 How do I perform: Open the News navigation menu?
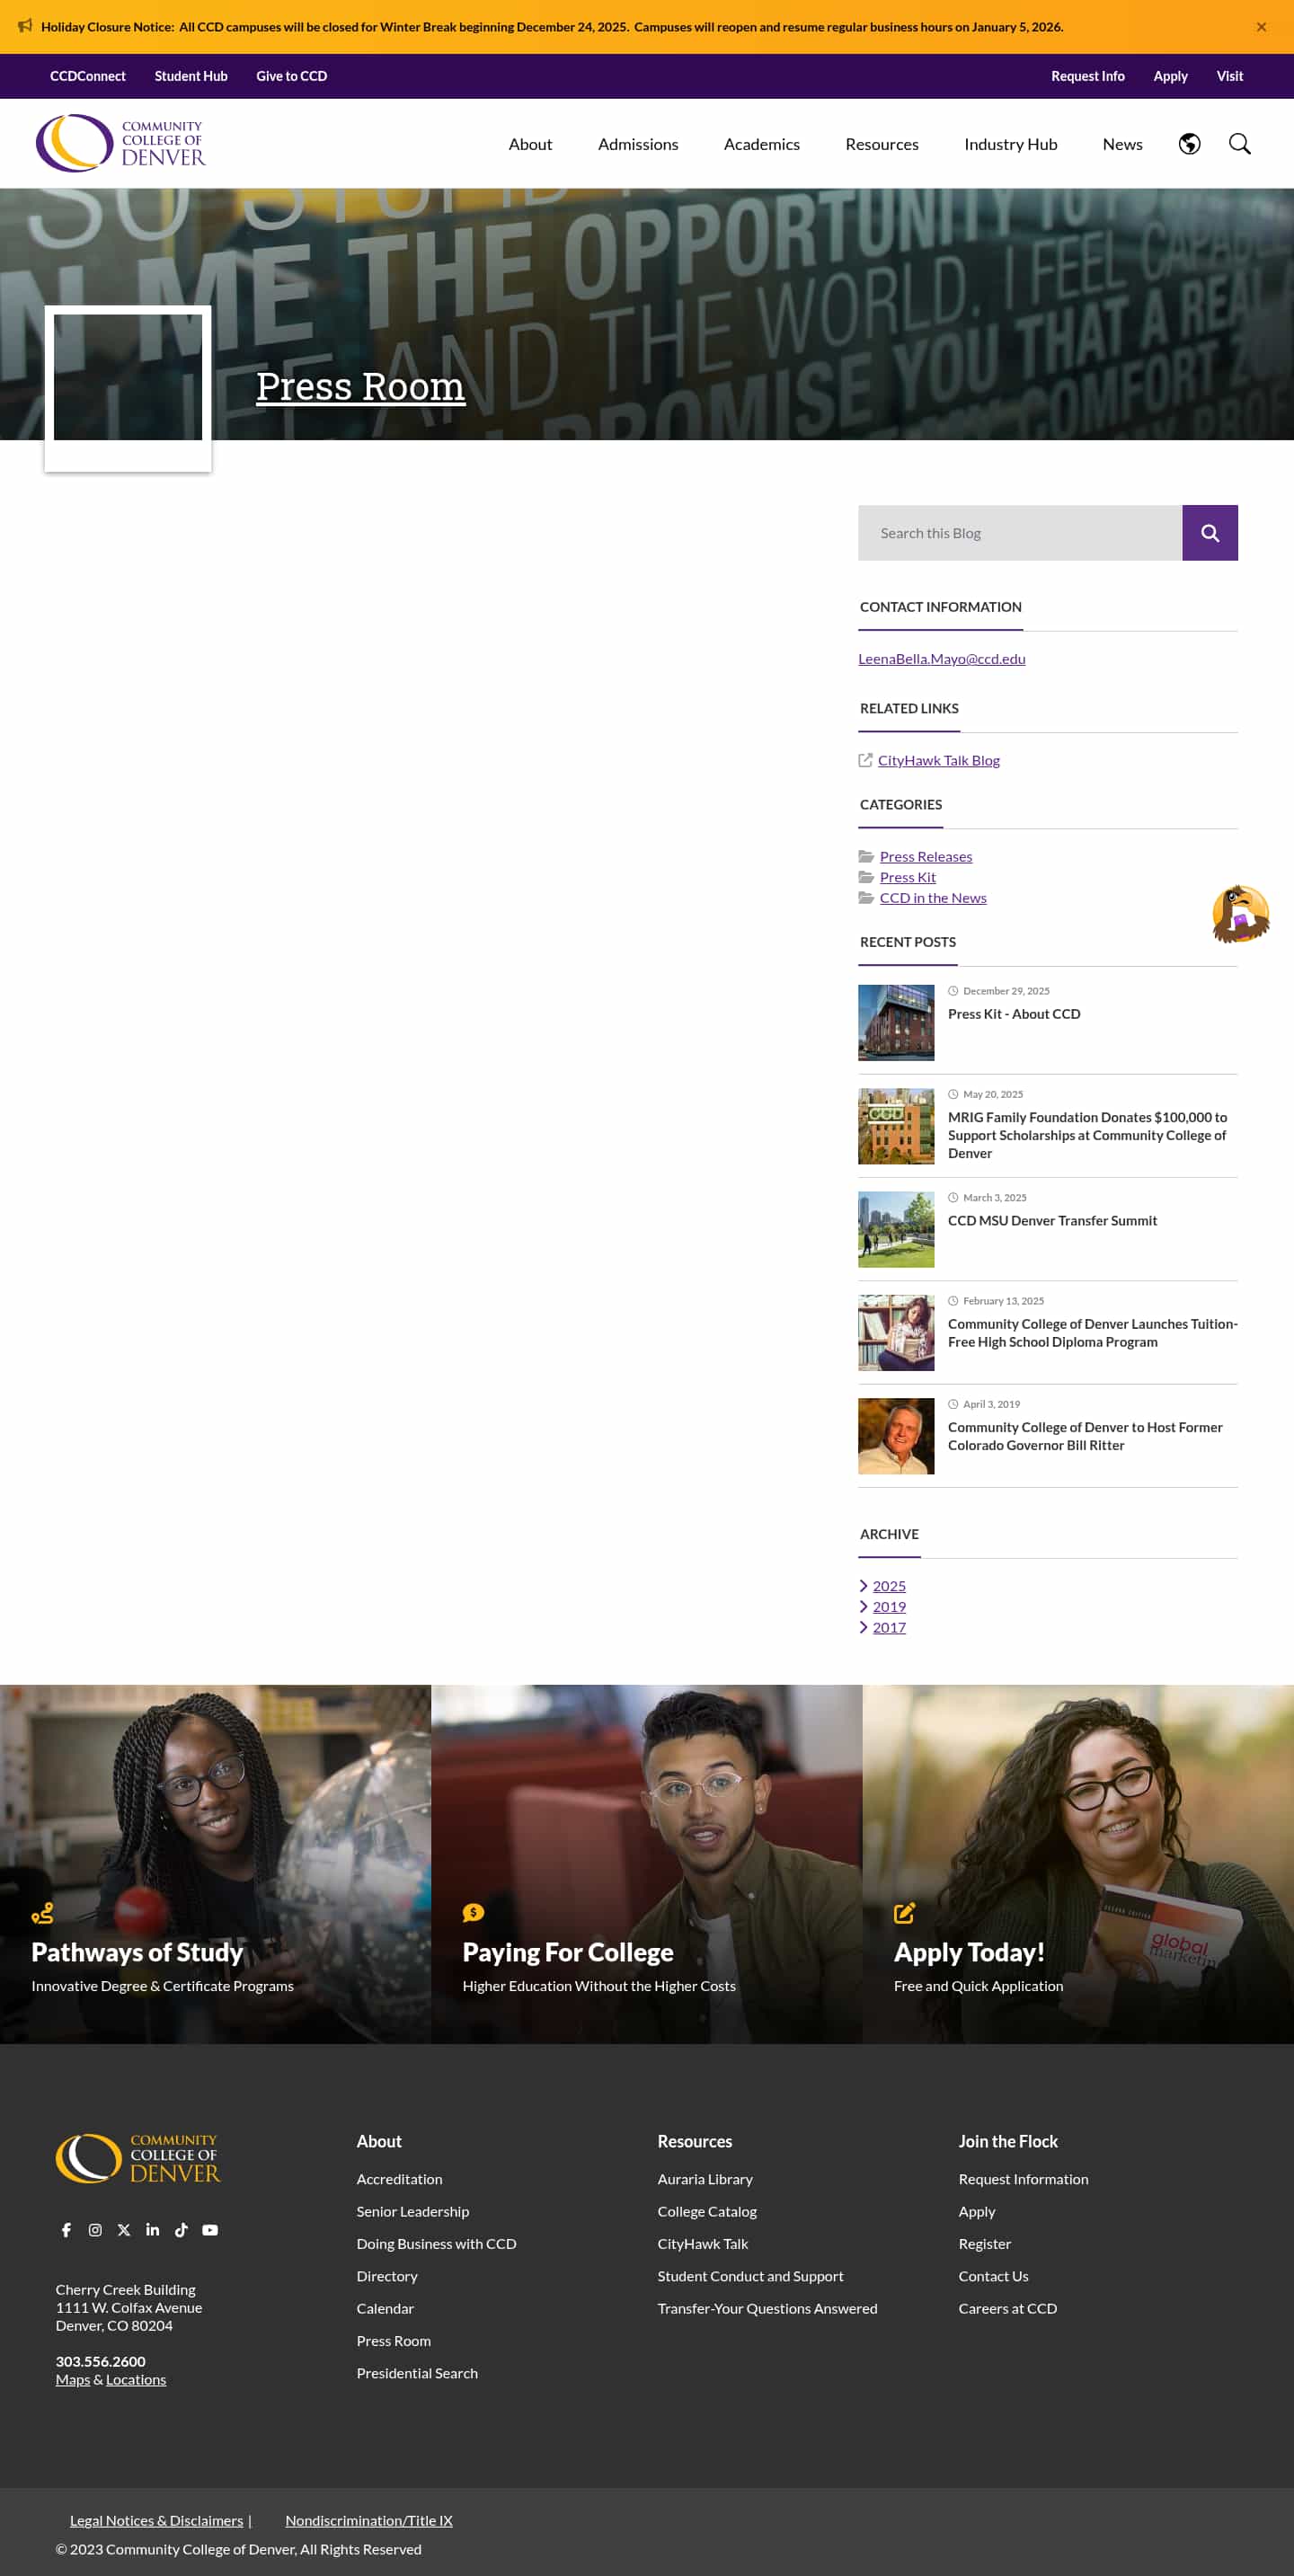[x=1122, y=144]
